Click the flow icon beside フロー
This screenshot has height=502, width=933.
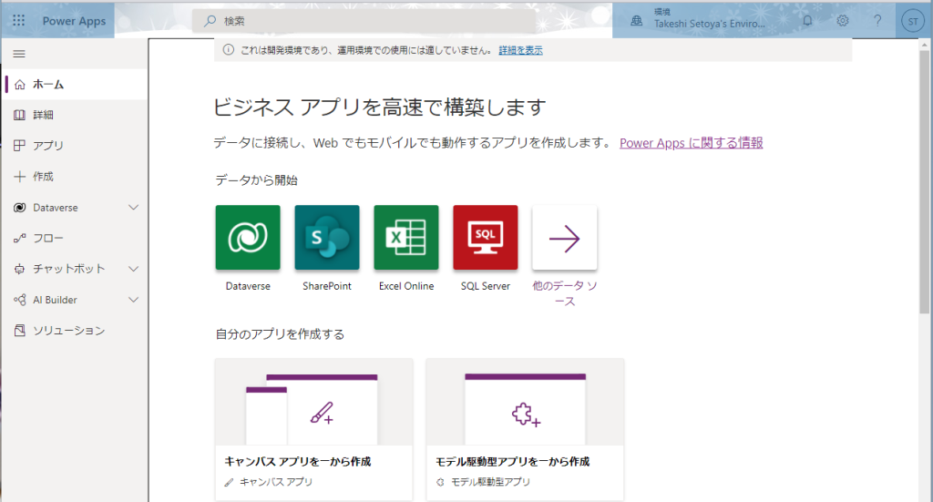pos(20,238)
